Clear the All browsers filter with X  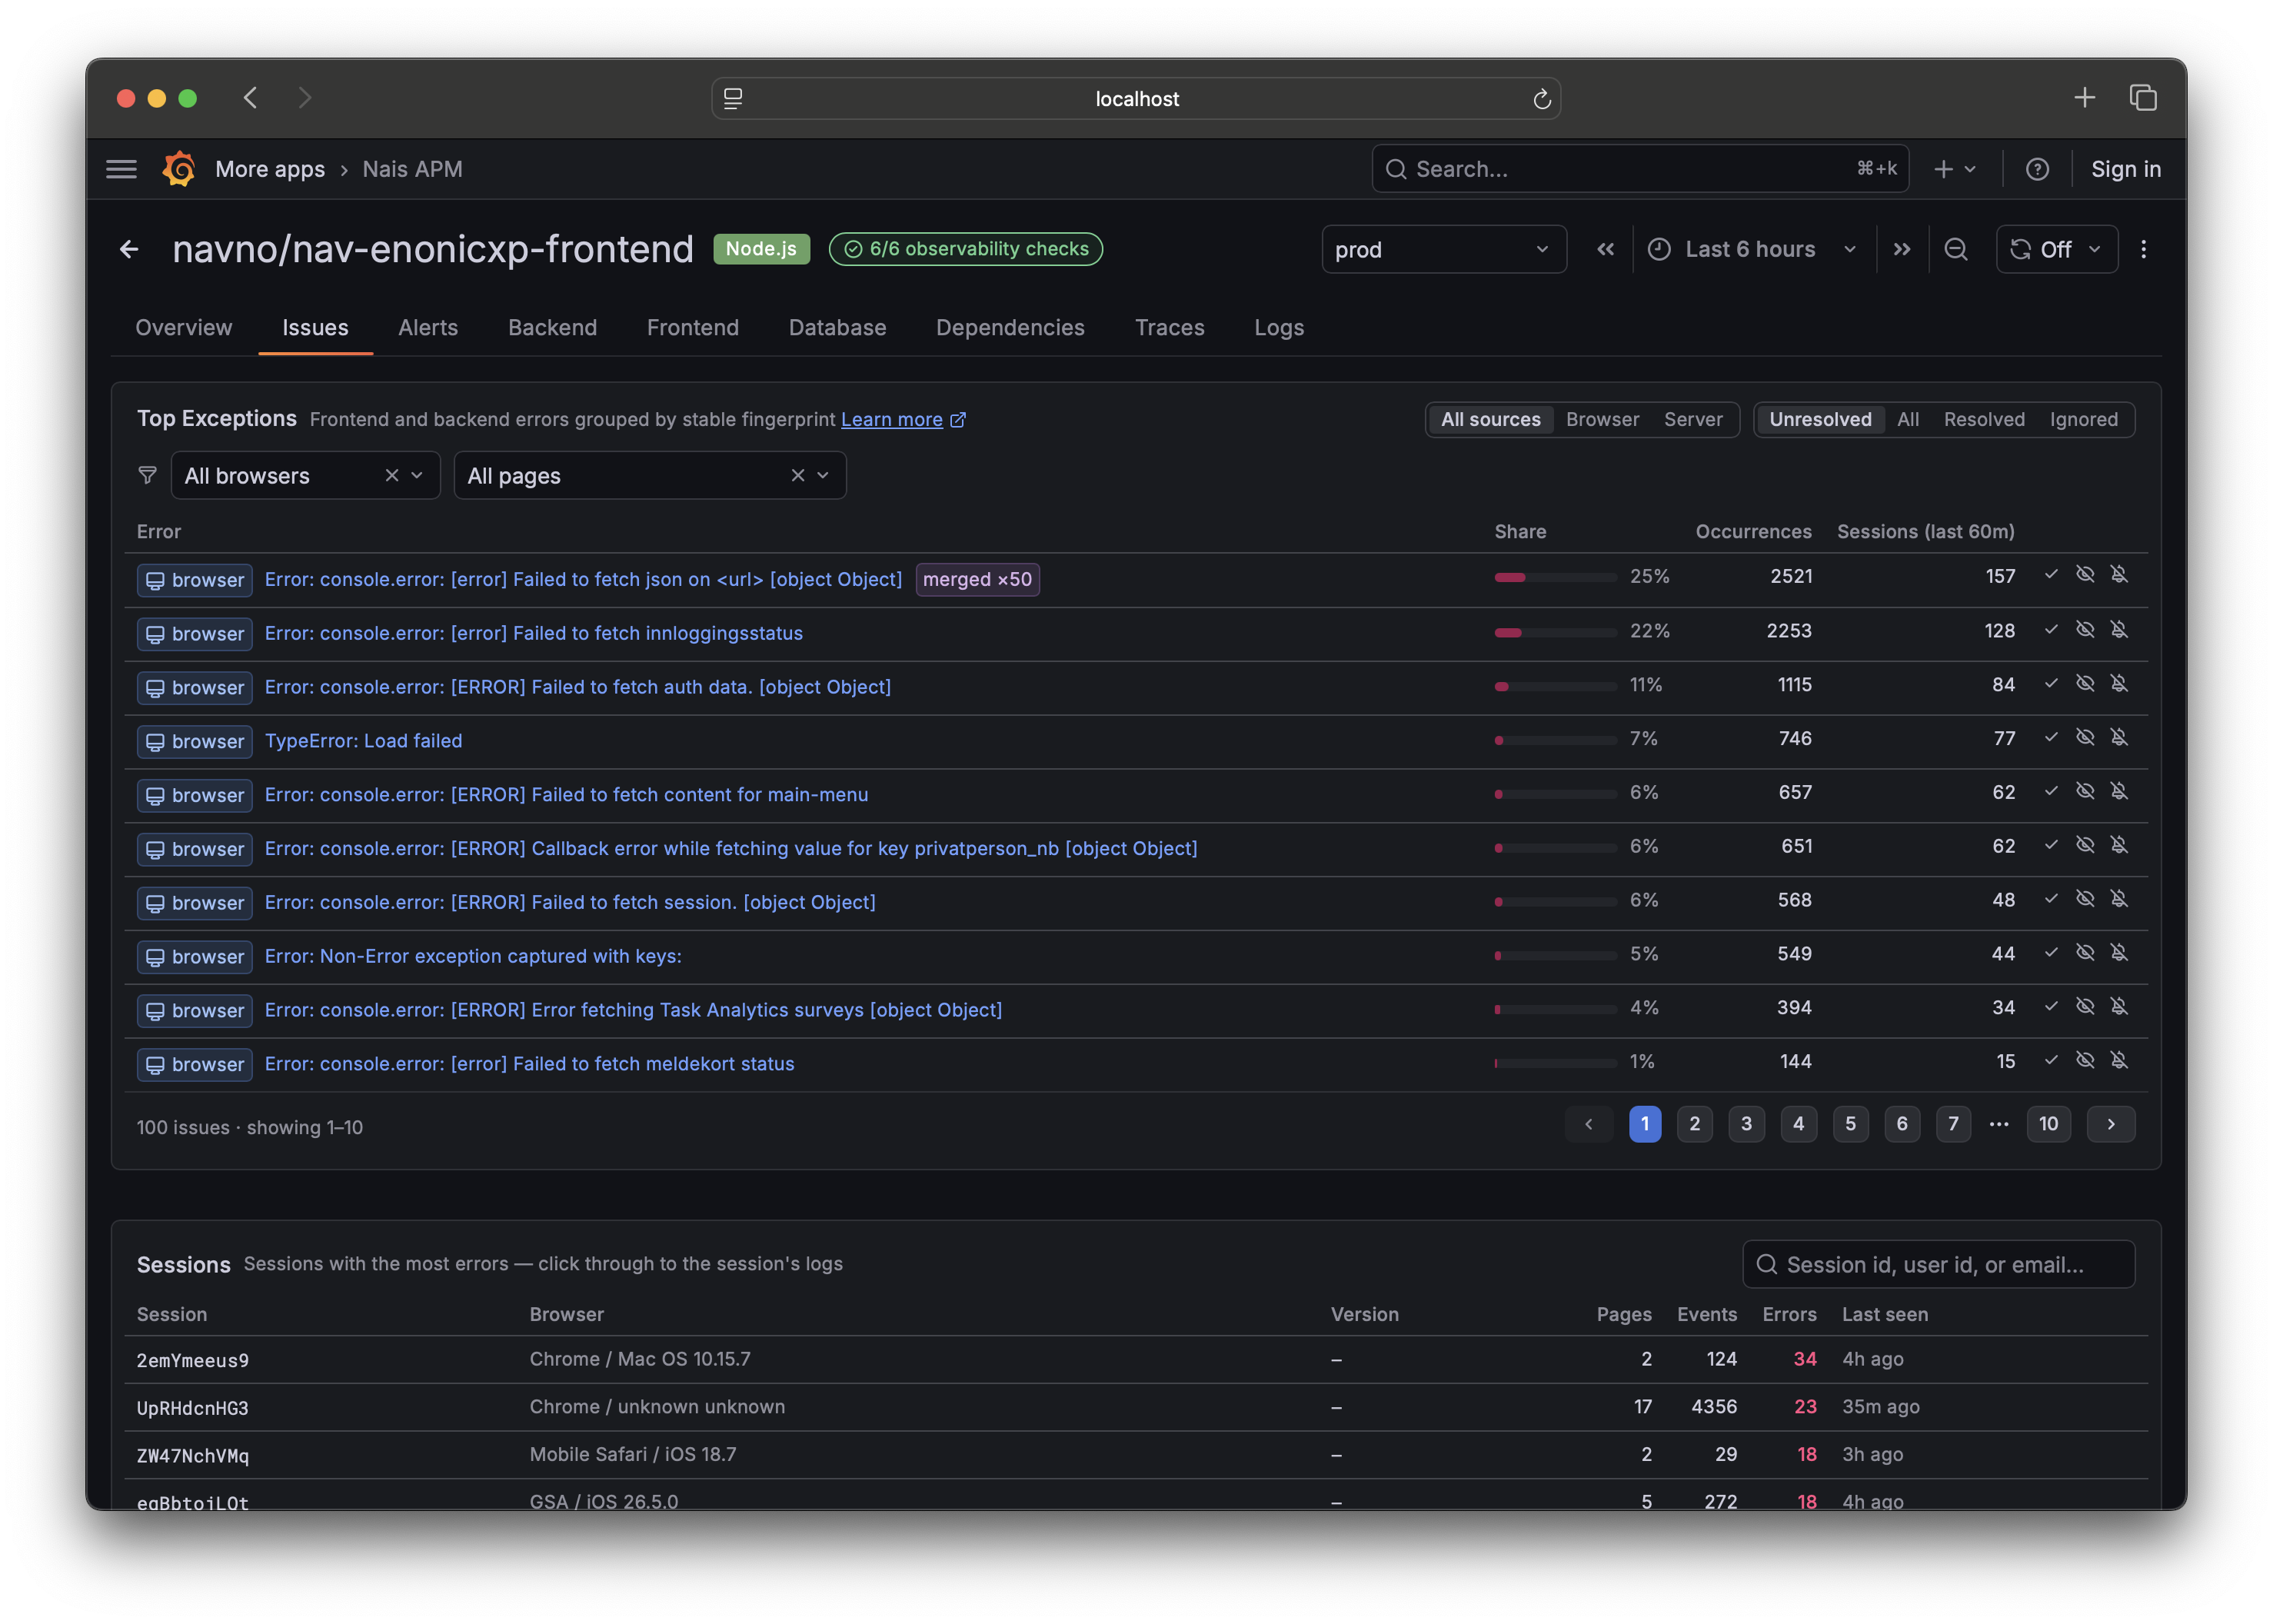391,476
